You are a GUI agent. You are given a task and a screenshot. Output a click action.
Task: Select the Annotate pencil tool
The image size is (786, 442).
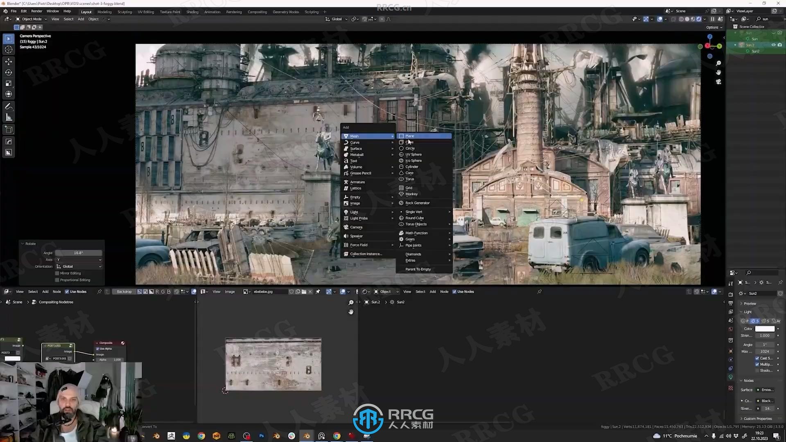pyautogui.click(x=9, y=106)
